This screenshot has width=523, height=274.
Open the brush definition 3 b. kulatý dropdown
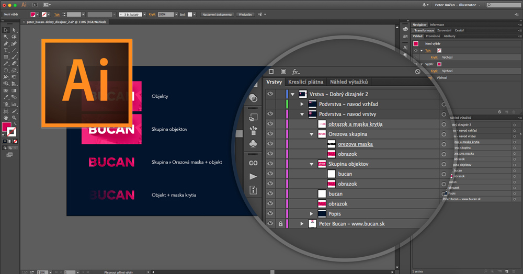[144, 14]
